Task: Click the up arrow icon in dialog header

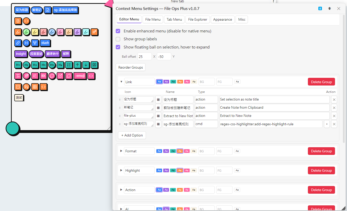Action: (x=330, y=8)
